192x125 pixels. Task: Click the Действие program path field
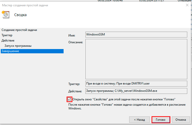coord(136,91)
